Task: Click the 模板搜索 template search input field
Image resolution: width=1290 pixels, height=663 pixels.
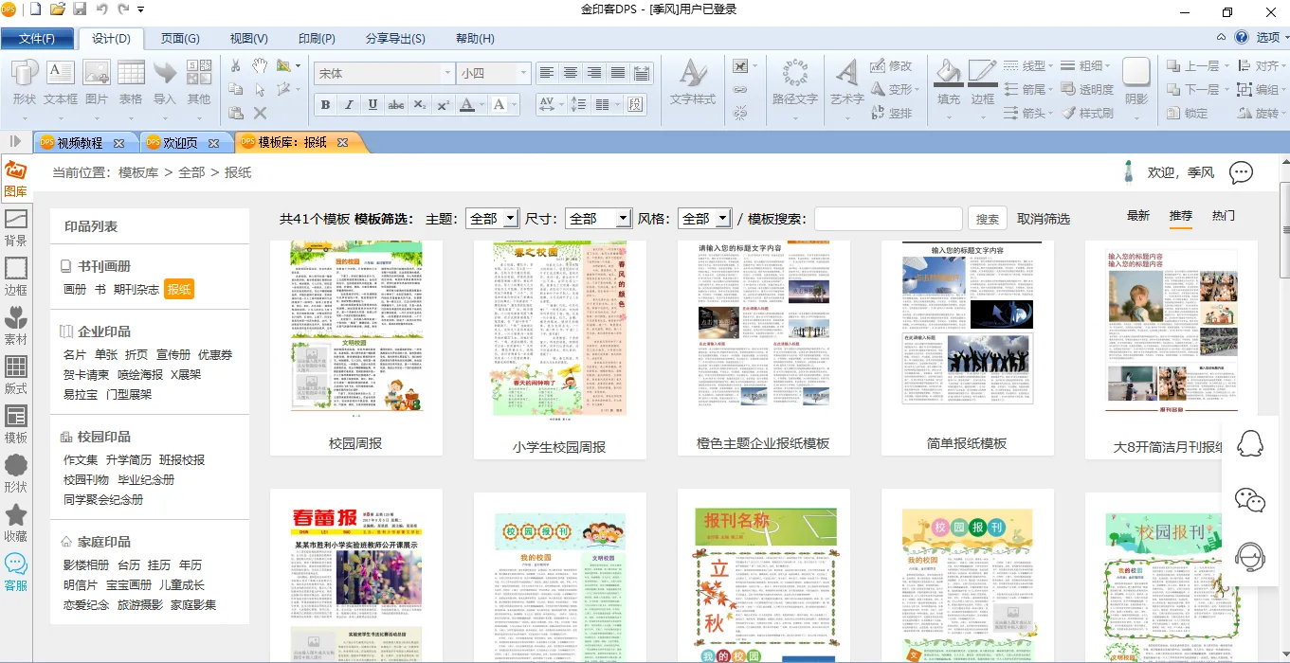Action: (x=887, y=219)
